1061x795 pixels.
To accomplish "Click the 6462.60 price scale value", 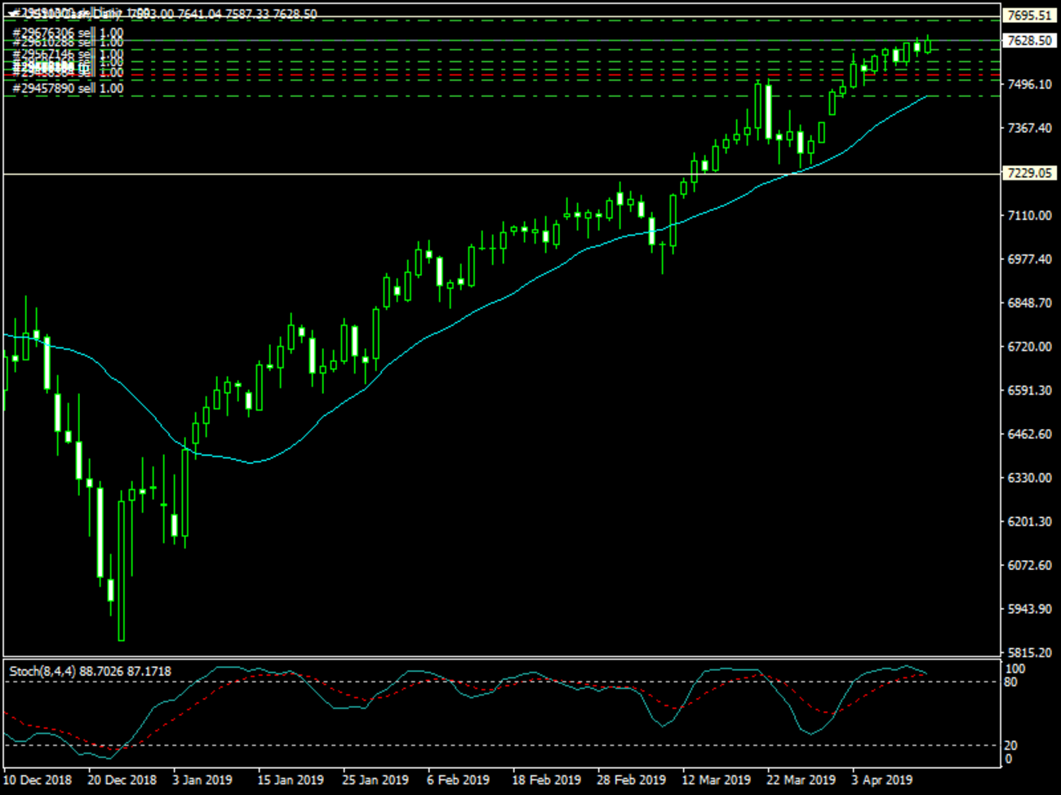I will [1030, 434].
